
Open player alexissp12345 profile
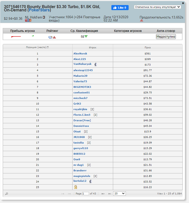pyautogui.click(x=83, y=70)
